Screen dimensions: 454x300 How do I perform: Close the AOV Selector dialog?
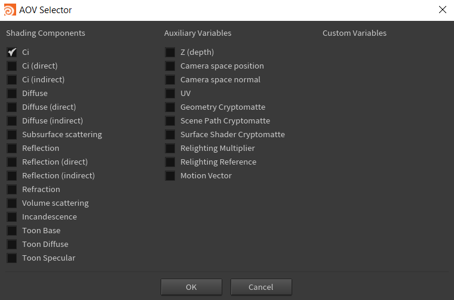tap(442, 10)
